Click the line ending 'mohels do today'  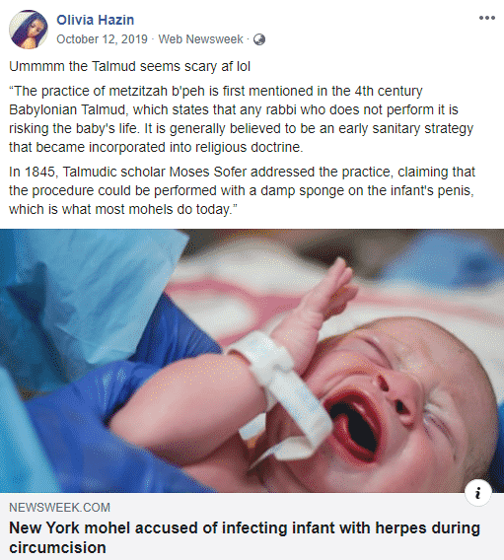tap(123, 209)
